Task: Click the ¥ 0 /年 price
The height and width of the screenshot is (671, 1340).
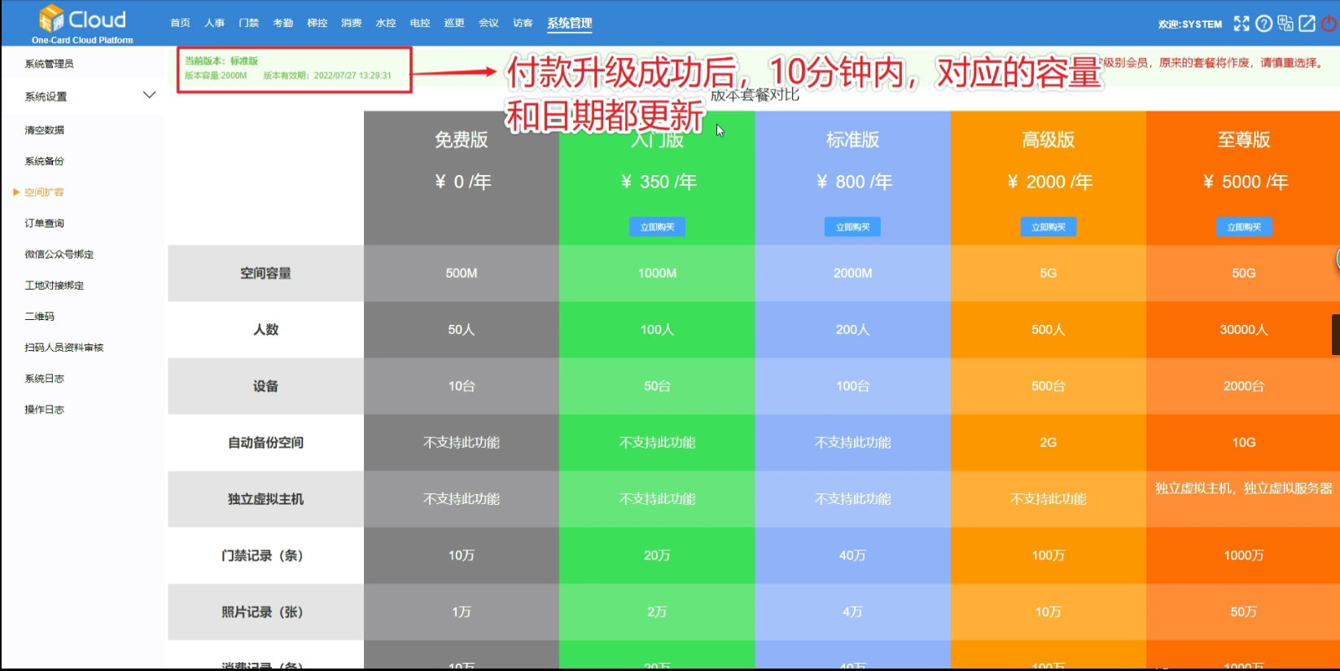Action: pyautogui.click(x=462, y=182)
